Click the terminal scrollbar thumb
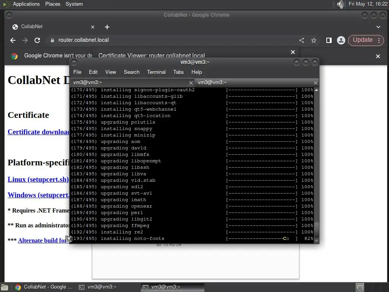Screen dimensions: 389x292 click(316, 229)
